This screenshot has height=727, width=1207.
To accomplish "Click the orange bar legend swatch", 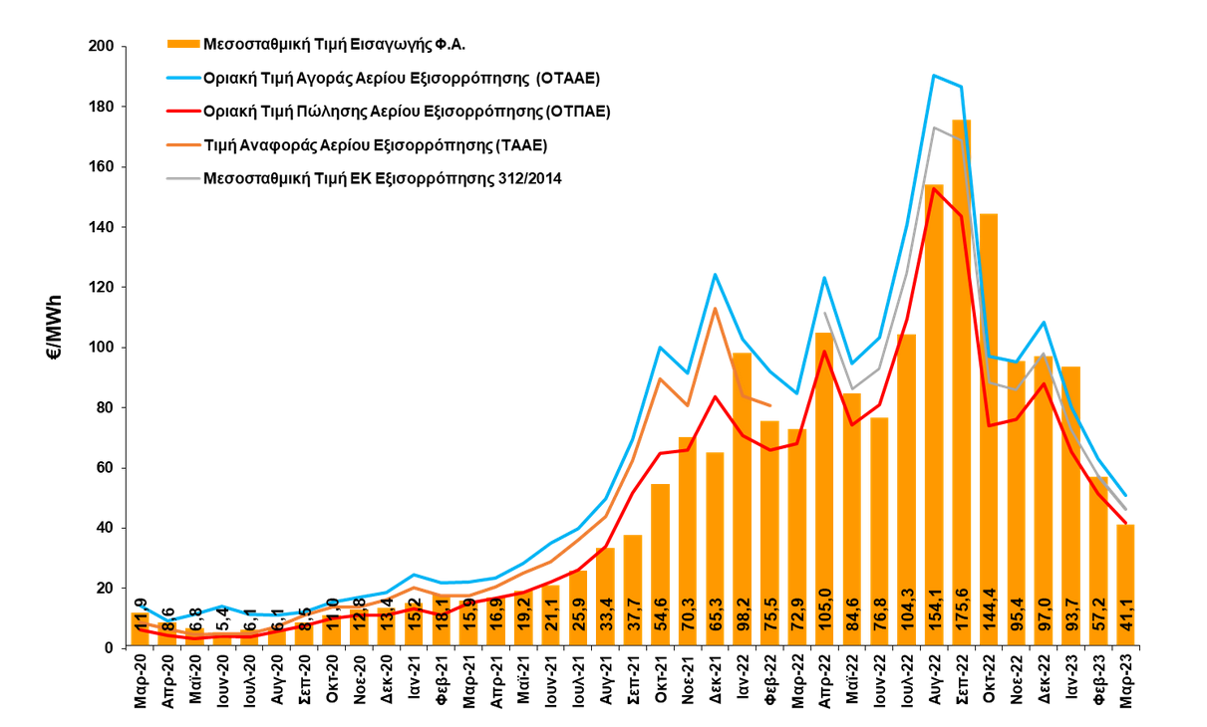I will coord(182,44).
